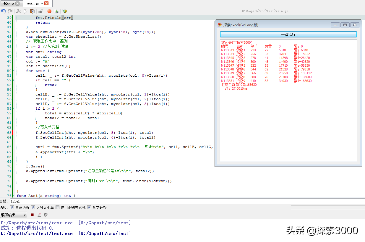Toggle 全词匹配 whole word checkbox
365x242 pixels.
tap(12, 208)
